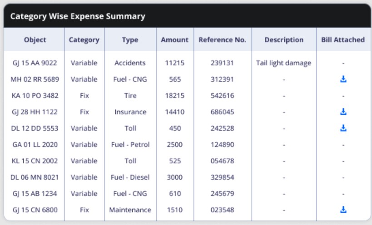Click amount 3000 for DL 06 MN 8021
Screen dimensions: 372x225
(x=174, y=177)
